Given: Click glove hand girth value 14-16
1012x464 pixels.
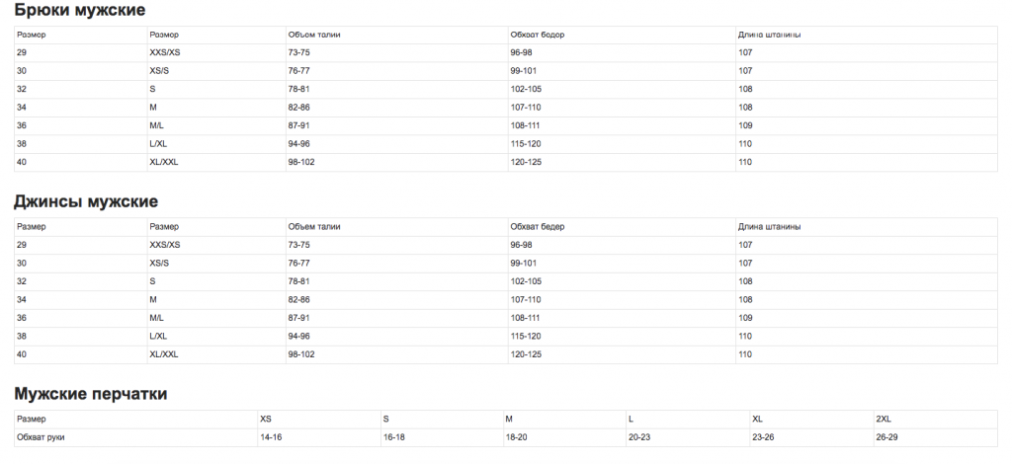Looking at the screenshot, I should click(271, 437).
